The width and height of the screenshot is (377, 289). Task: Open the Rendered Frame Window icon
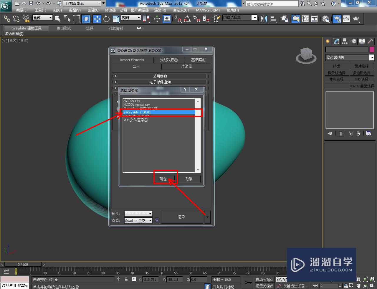(x=346, y=19)
